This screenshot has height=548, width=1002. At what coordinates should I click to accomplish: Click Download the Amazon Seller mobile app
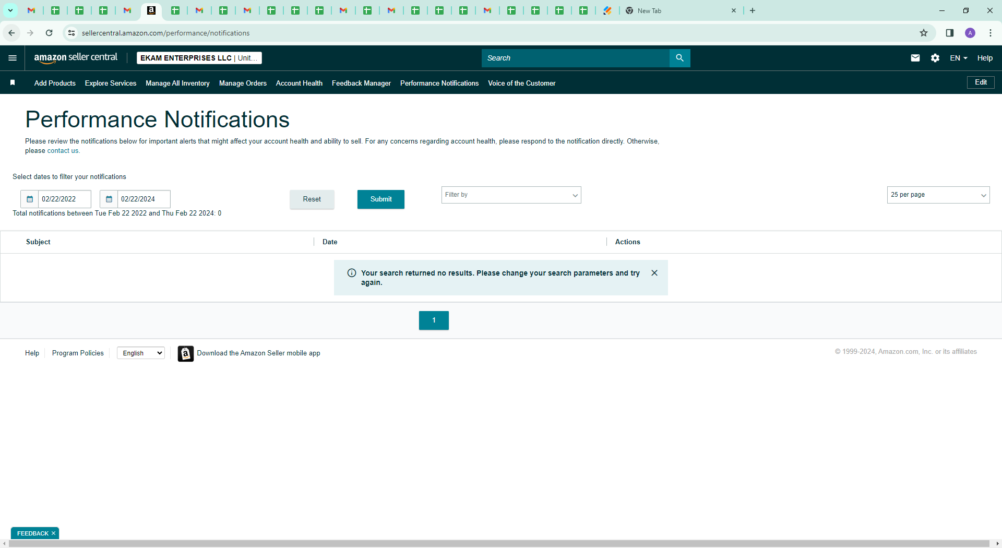pyautogui.click(x=258, y=353)
